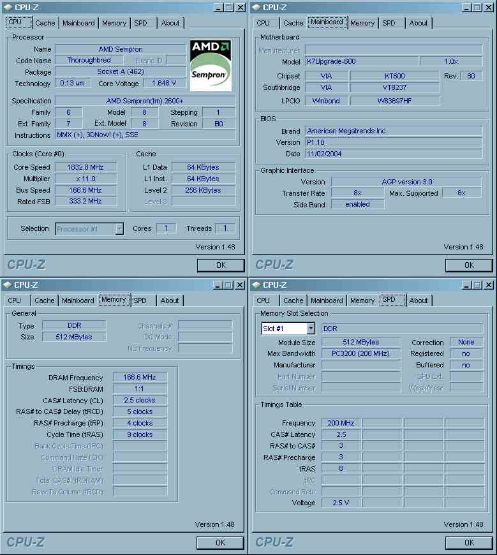Click the FSB:DRAM 1:1 value

pos(140,389)
